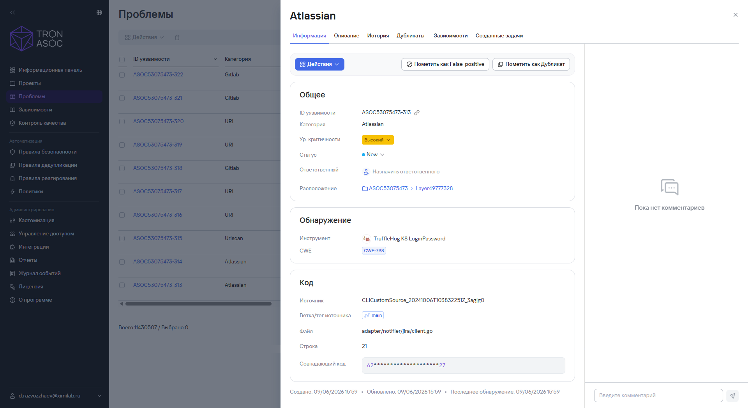Screen dimensions: 748x408
Task: Check the row ASOC53075473-319 checkbox
Action: 122,145
